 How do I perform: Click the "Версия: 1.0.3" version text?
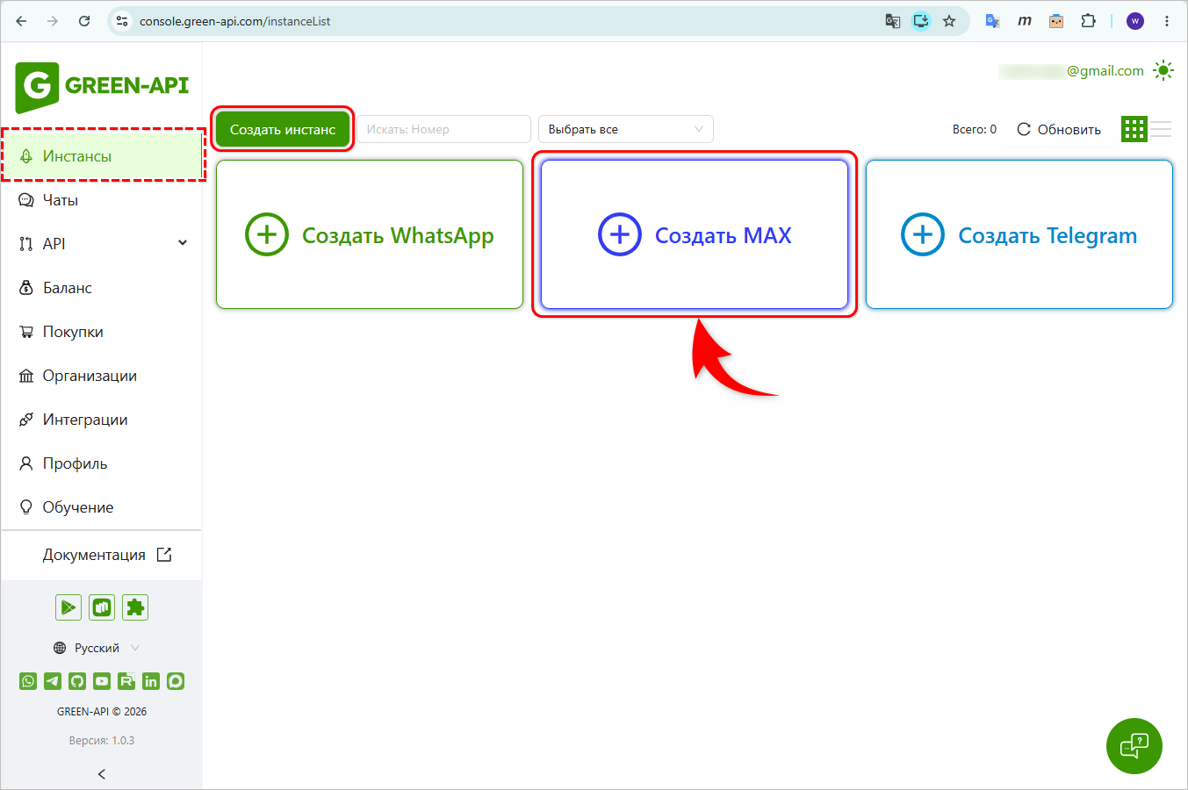click(102, 741)
